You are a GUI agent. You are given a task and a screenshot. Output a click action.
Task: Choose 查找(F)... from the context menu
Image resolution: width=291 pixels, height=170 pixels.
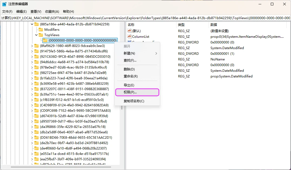click(x=137, y=60)
